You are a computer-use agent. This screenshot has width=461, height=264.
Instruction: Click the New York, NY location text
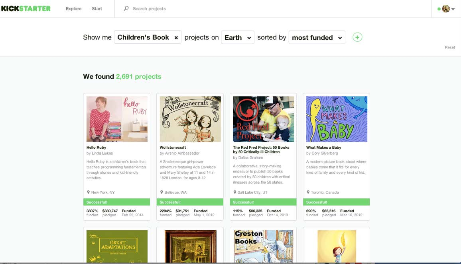click(103, 192)
